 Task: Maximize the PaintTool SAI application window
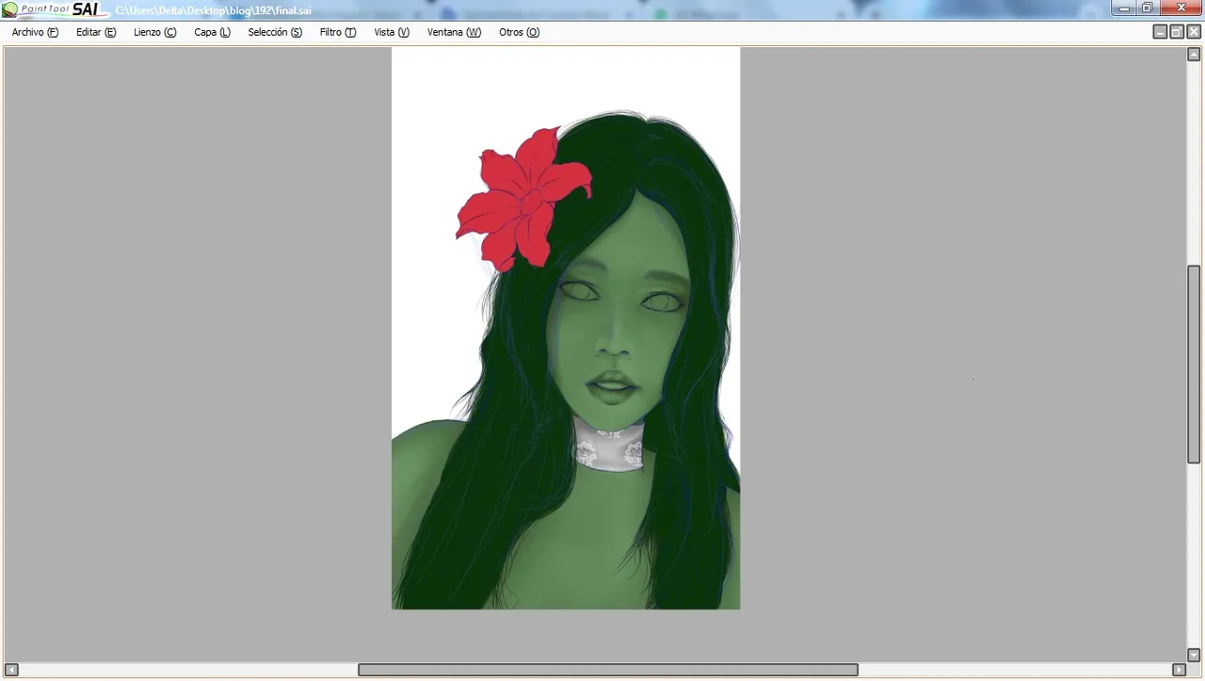1147,8
